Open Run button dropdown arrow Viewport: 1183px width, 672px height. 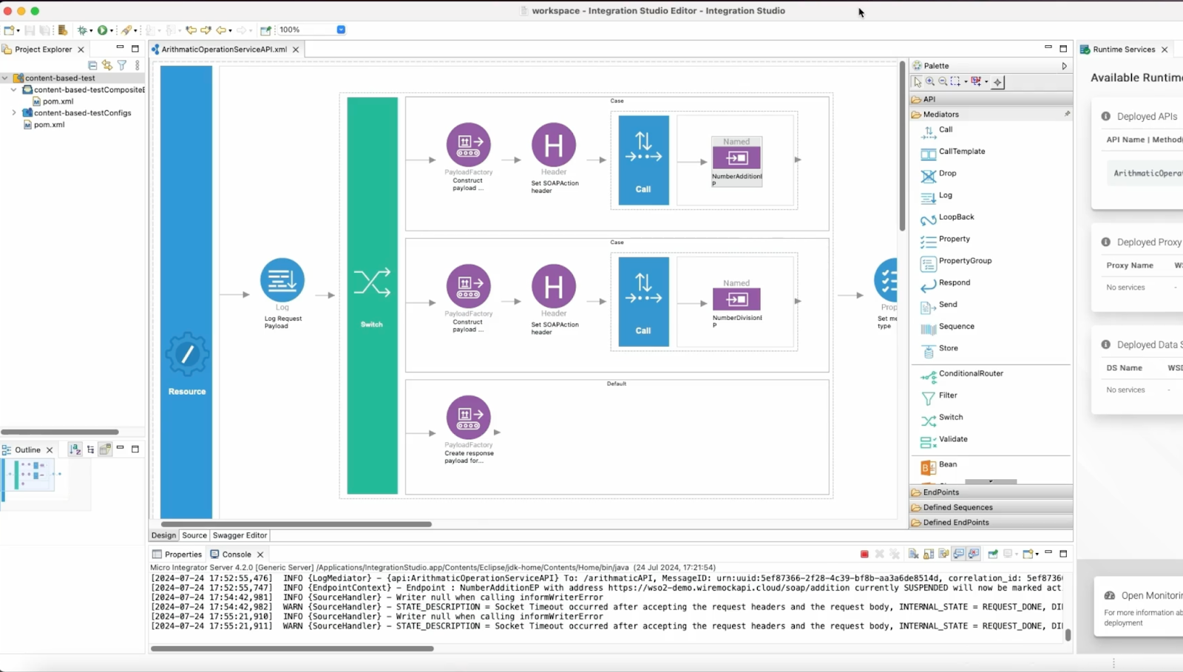tap(112, 31)
